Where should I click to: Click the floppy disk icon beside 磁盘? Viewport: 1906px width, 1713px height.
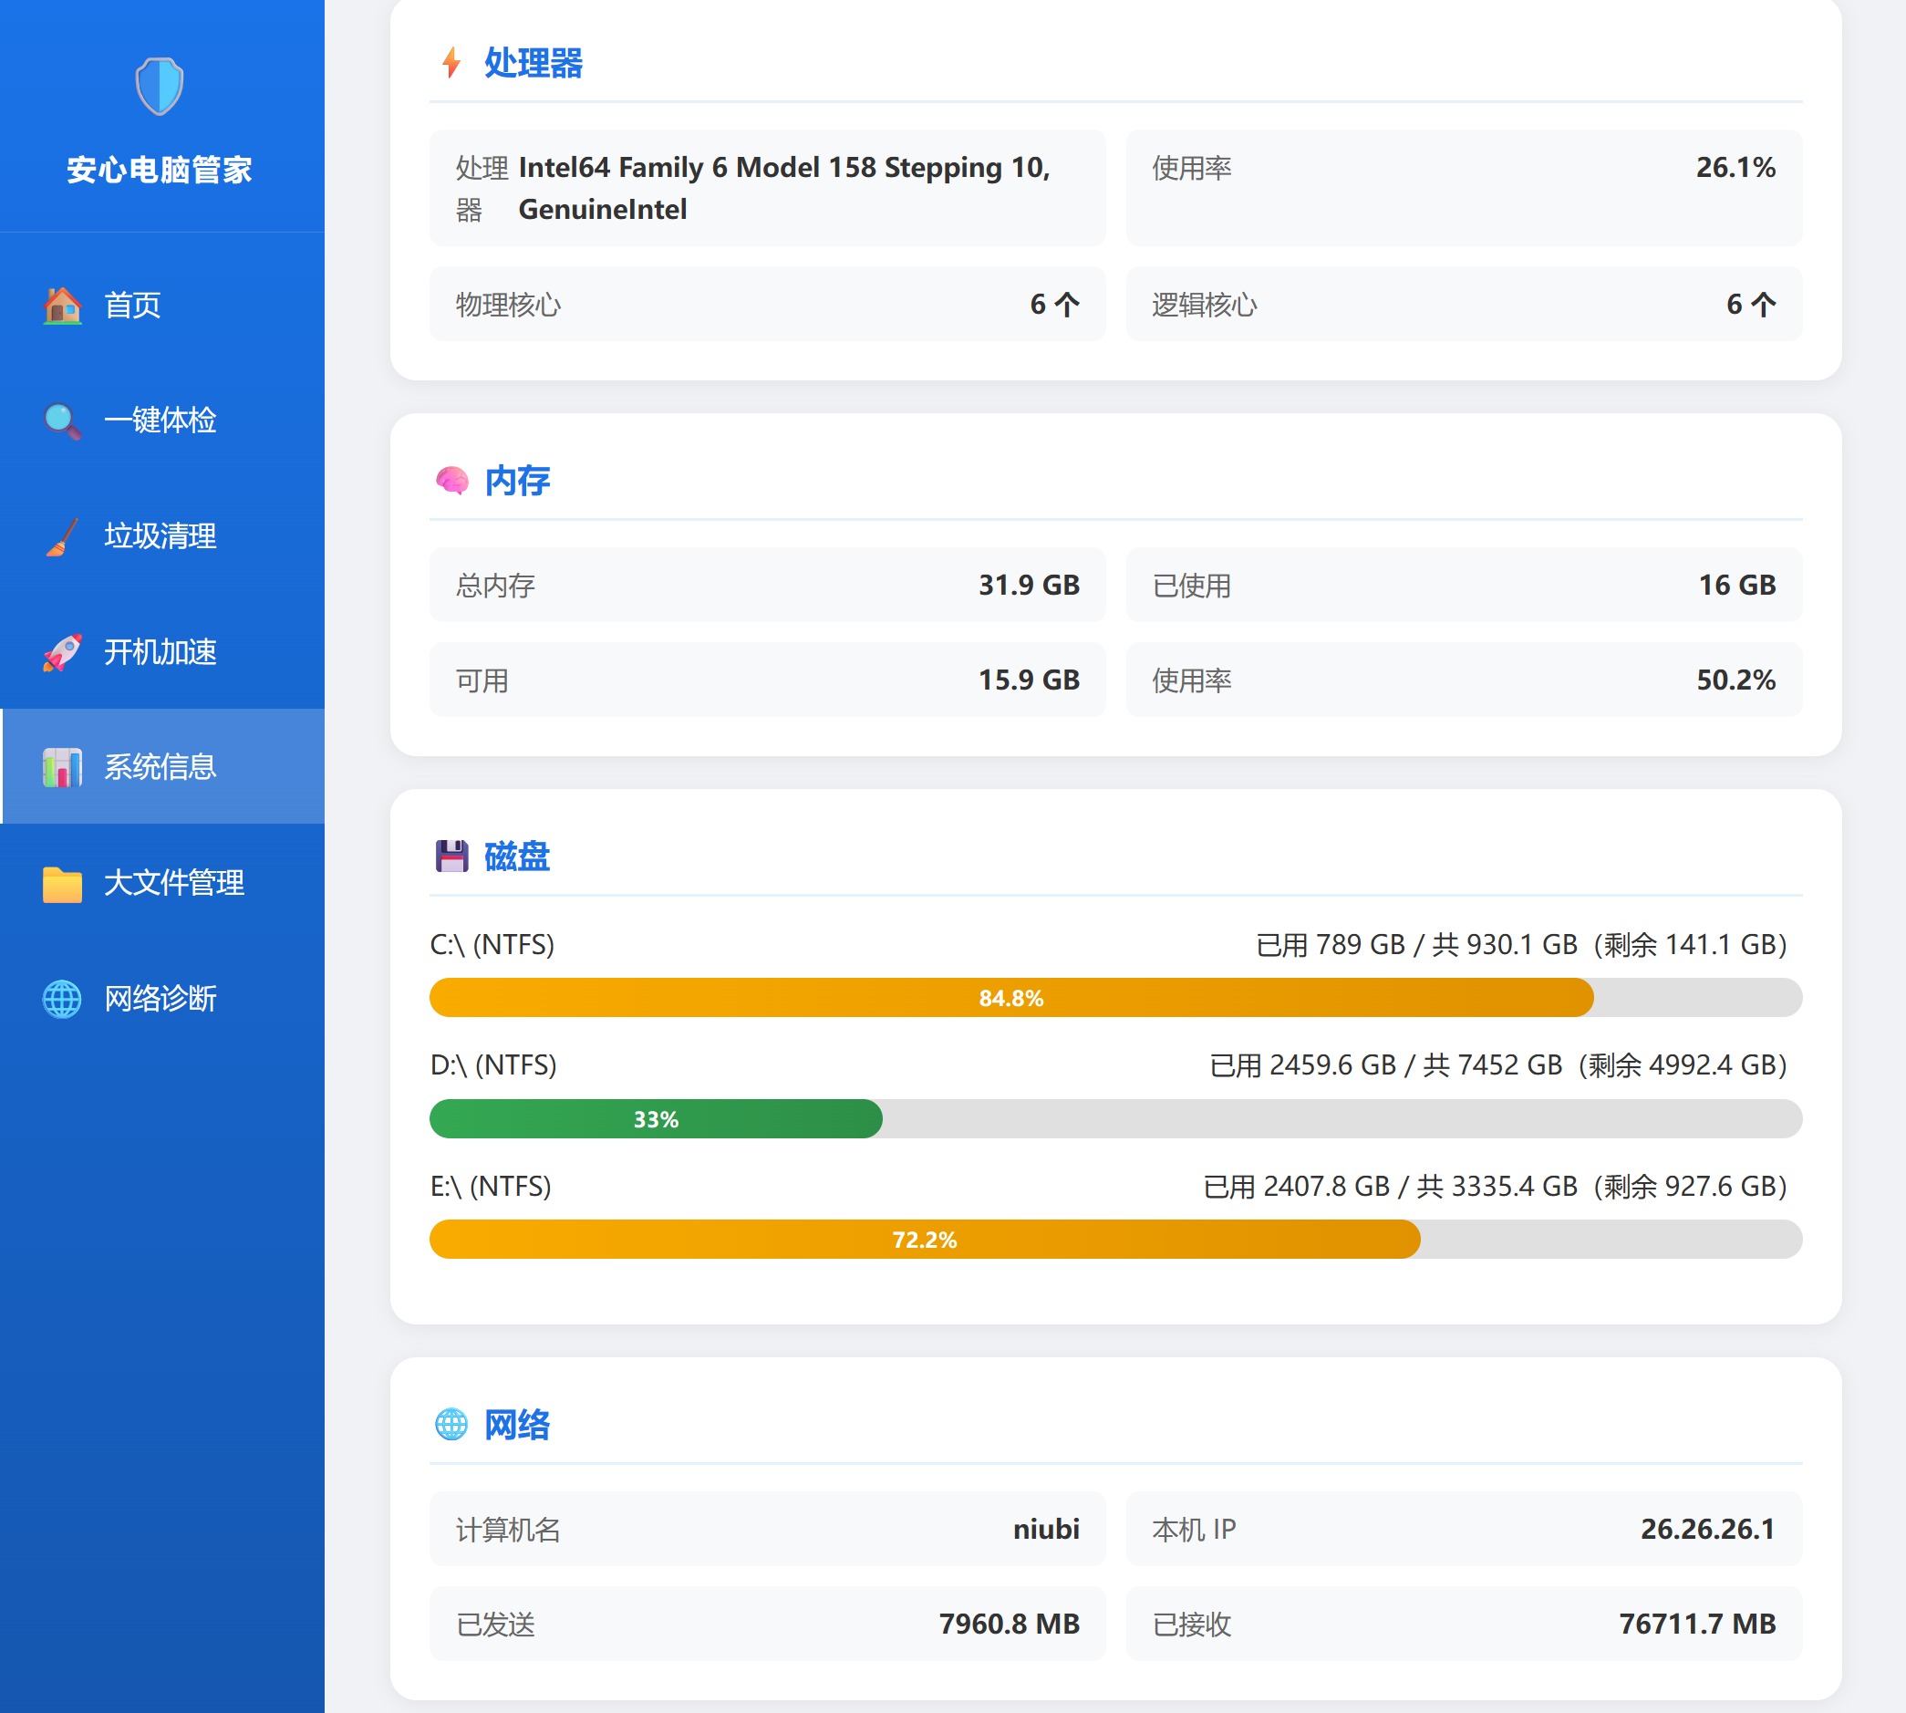click(x=451, y=856)
